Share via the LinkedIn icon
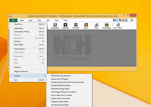This screenshot has height=107, width=151. coord(126,20)
